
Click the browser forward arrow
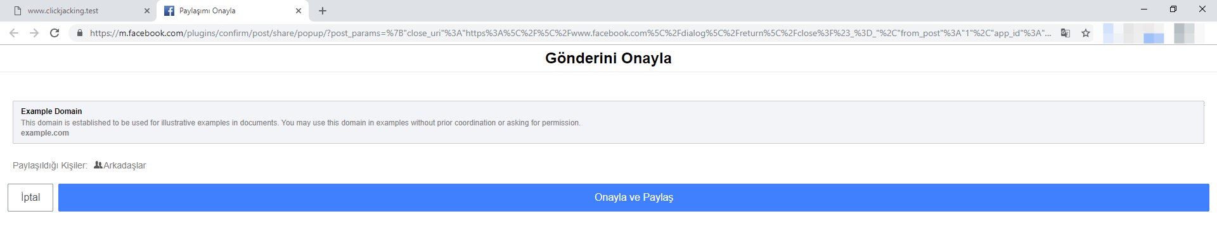click(34, 33)
